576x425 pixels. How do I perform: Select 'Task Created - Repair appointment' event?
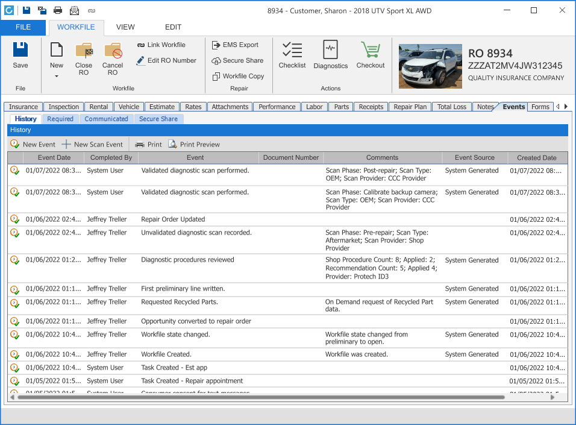click(192, 381)
